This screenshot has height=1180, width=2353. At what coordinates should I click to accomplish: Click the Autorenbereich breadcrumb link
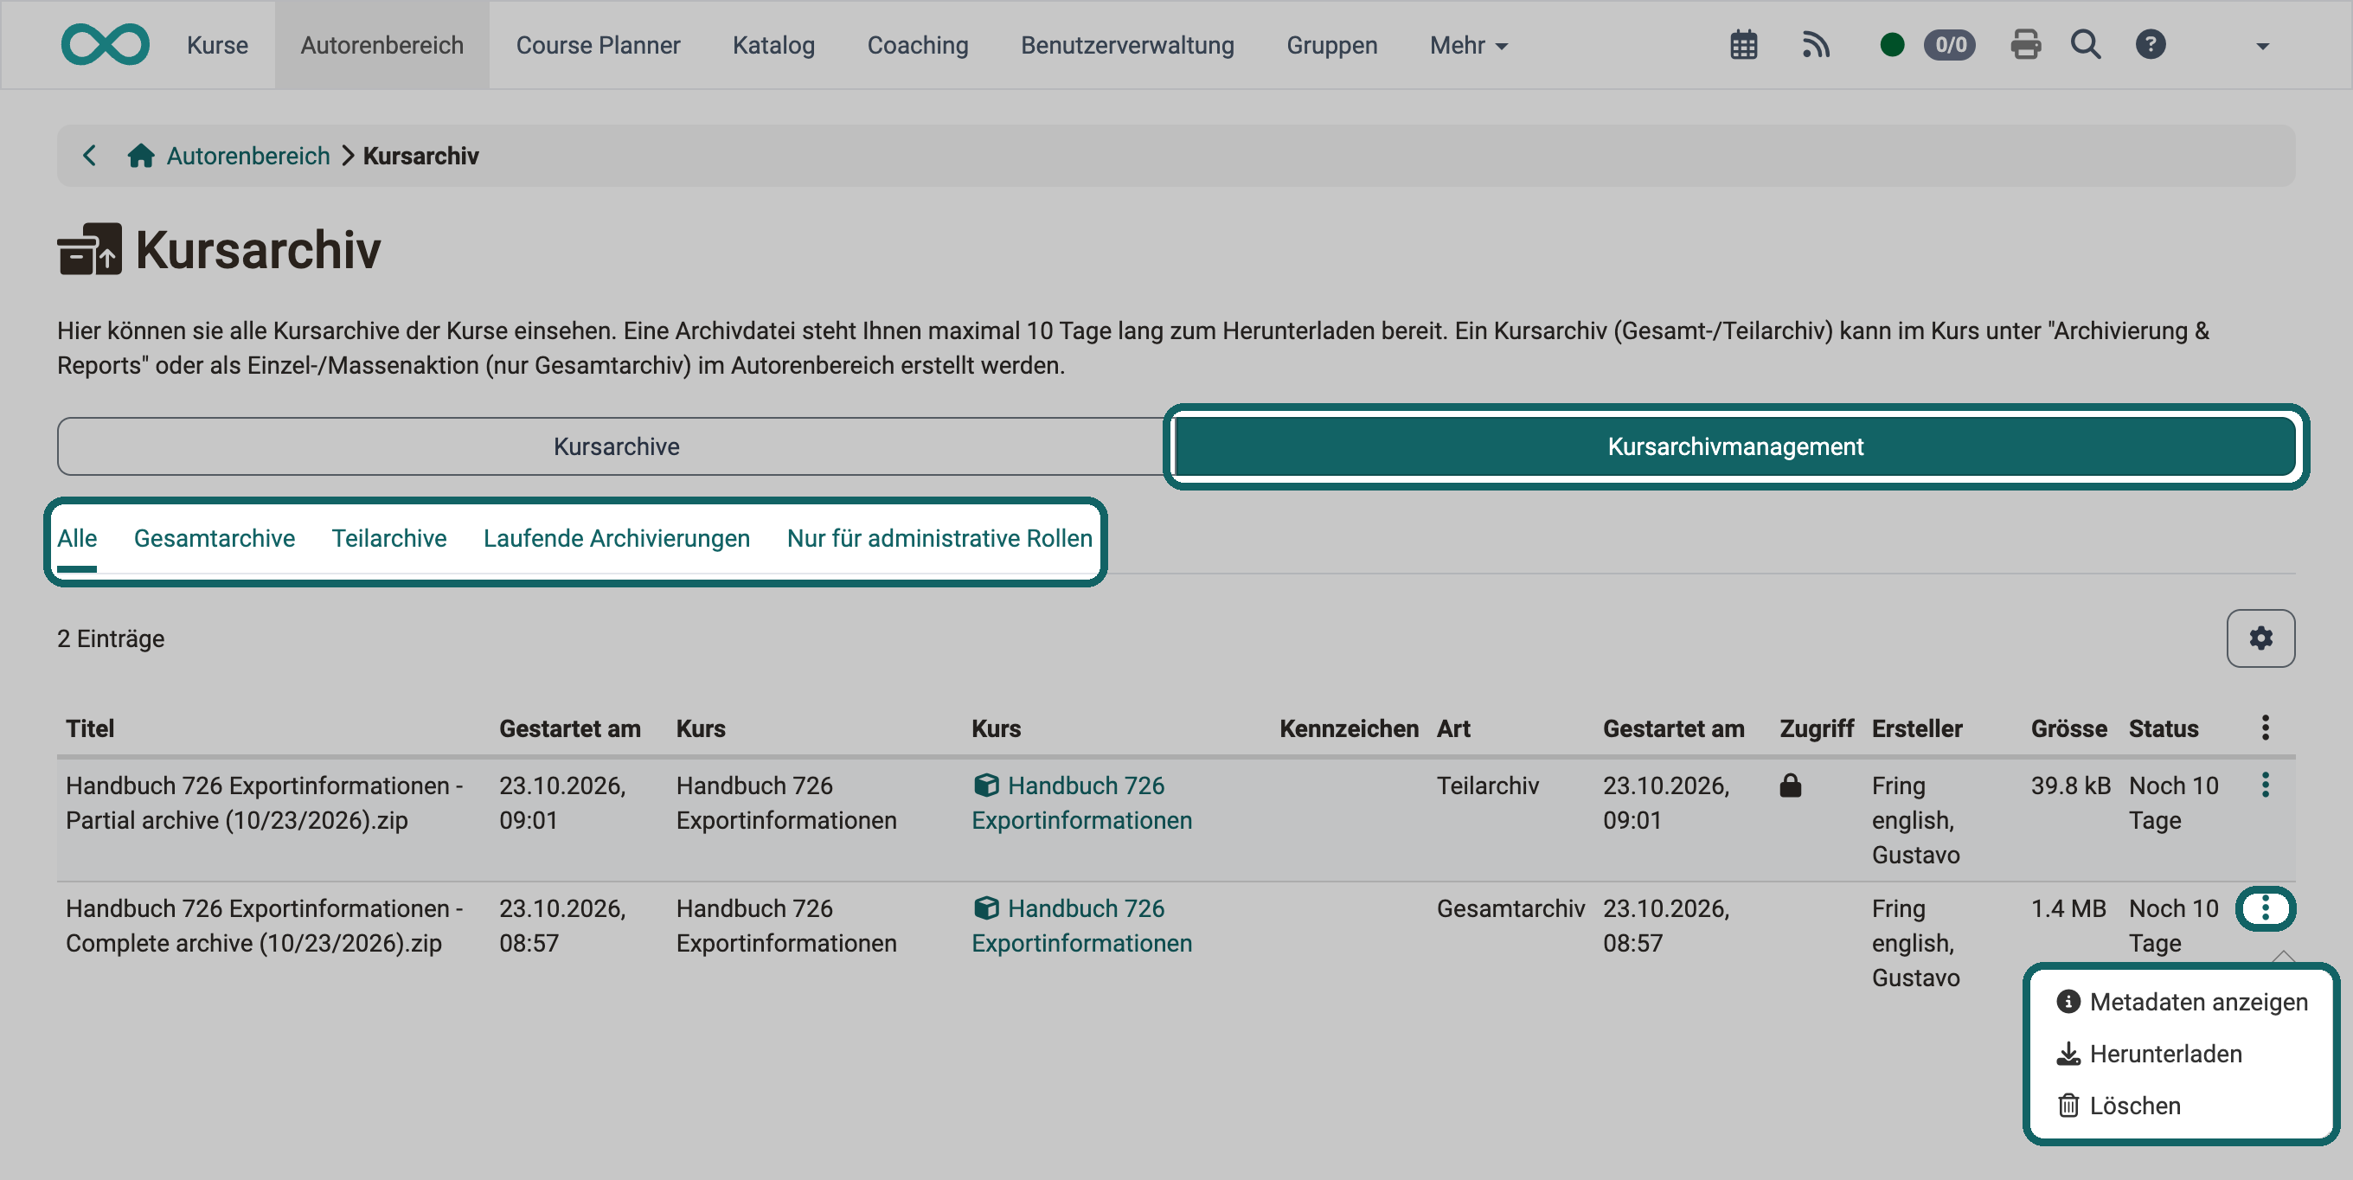pyautogui.click(x=247, y=155)
